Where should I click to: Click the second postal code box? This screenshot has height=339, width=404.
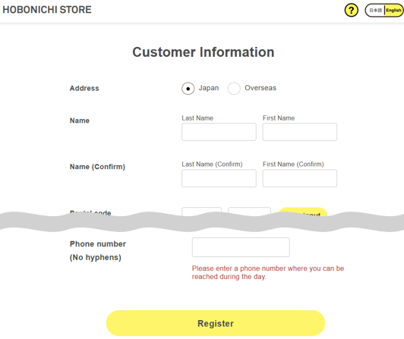pos(249,211)
